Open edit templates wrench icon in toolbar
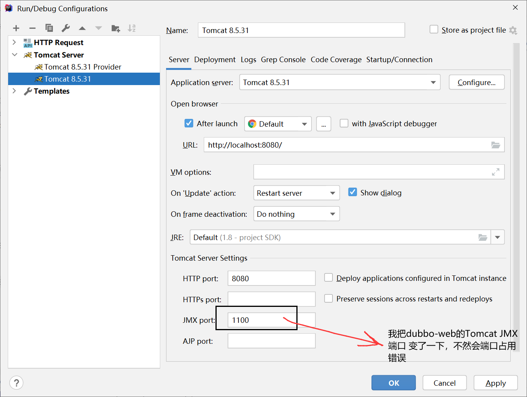 [66, 28]
